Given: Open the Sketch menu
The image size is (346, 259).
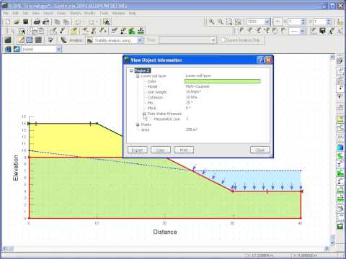Looking at the screenshot, I should (x=75, y=13).
